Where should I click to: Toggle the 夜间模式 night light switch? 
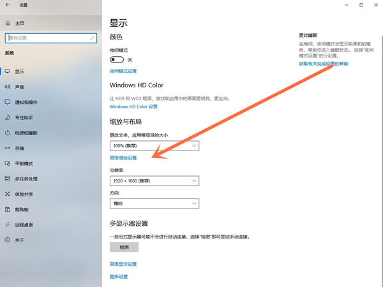(117, 59)
